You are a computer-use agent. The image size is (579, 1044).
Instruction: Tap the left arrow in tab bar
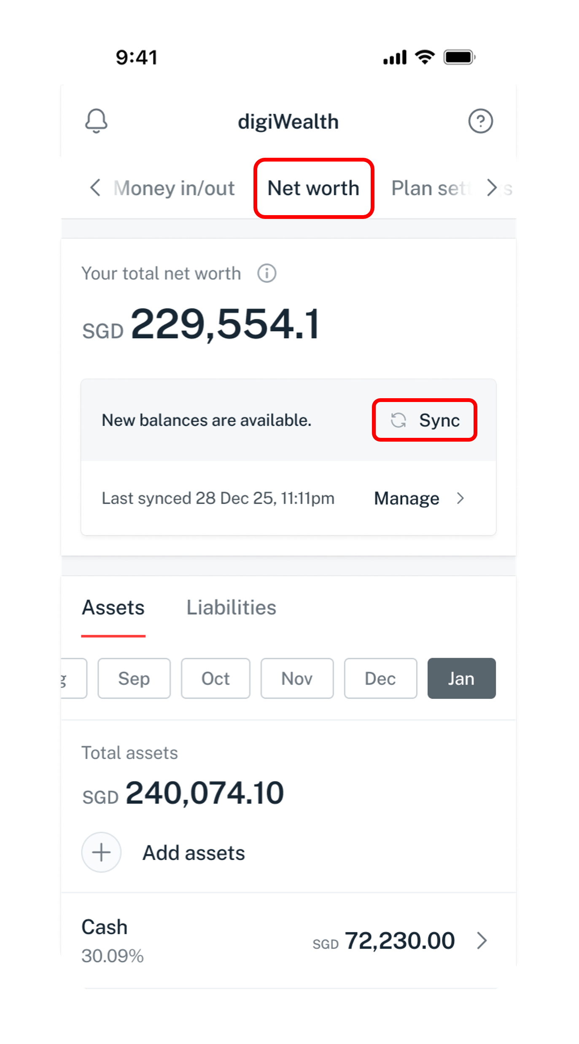click(x=95, y=188)
